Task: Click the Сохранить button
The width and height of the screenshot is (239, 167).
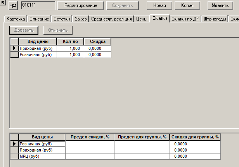Action: click(123, 6)
